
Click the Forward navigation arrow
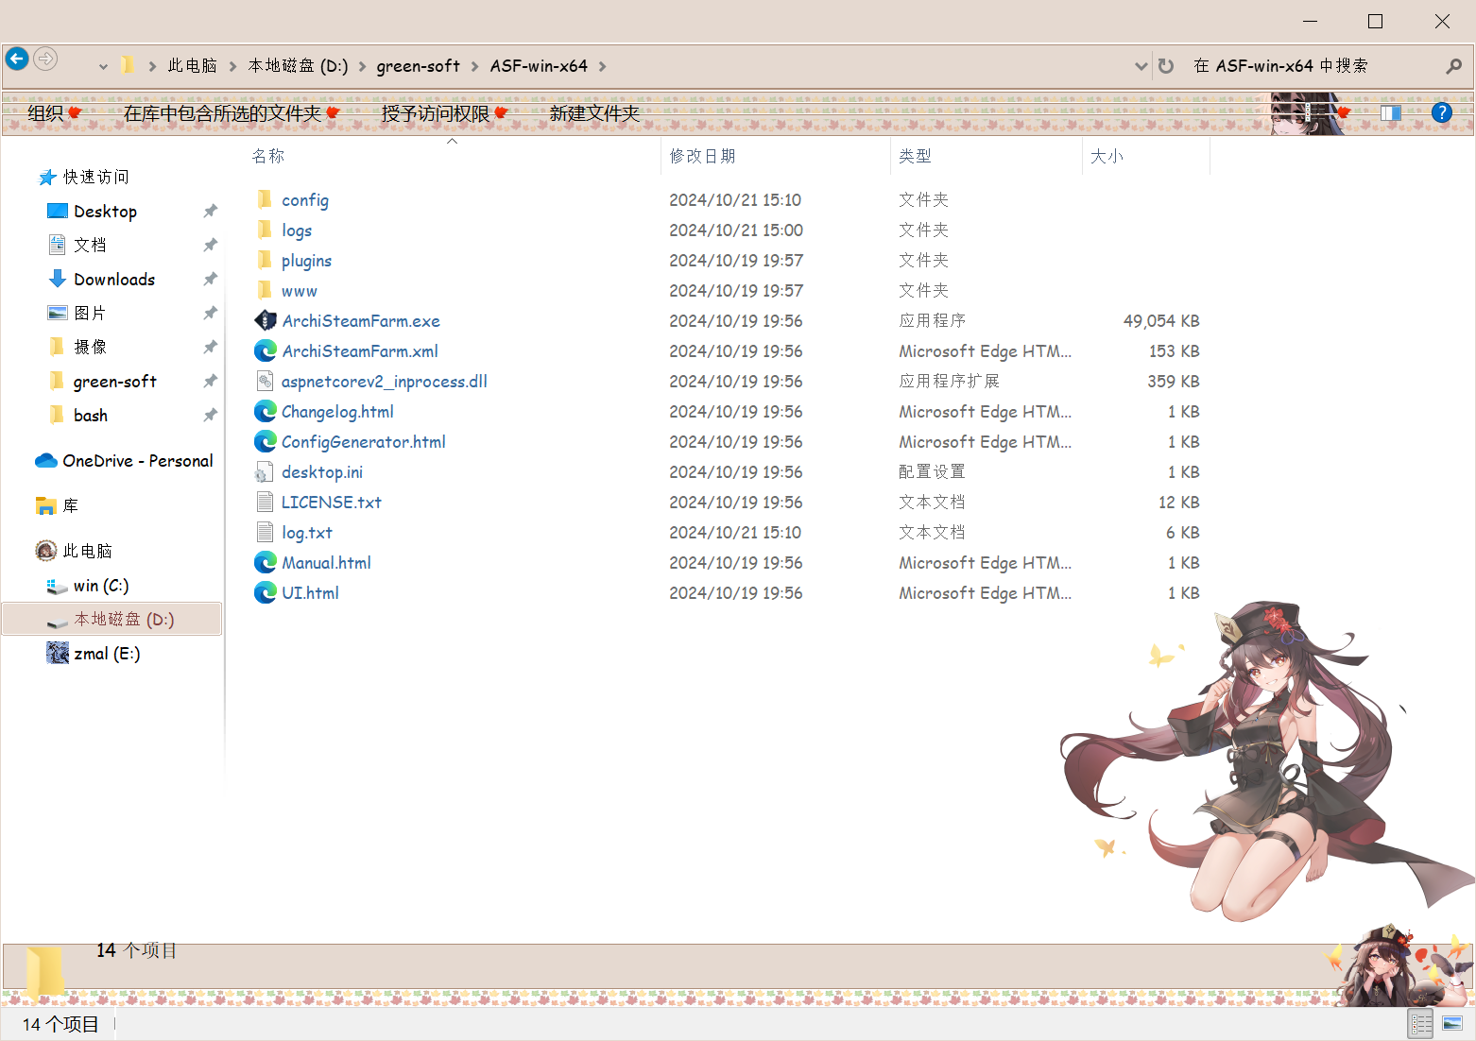[45, 59]
